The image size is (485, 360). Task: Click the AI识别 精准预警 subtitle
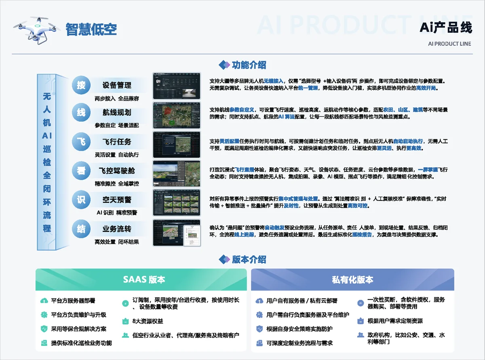click(x=117, y=213)
